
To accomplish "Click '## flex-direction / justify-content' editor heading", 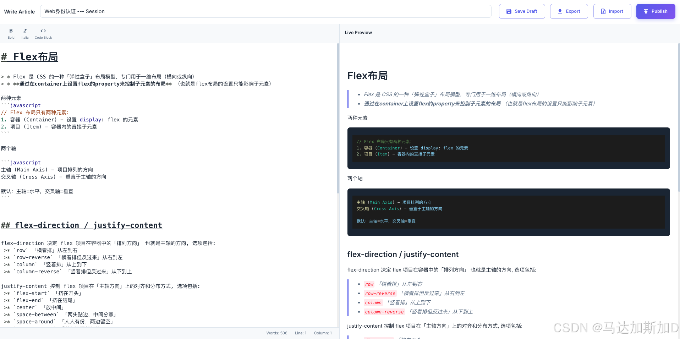I will coord(82,225).
